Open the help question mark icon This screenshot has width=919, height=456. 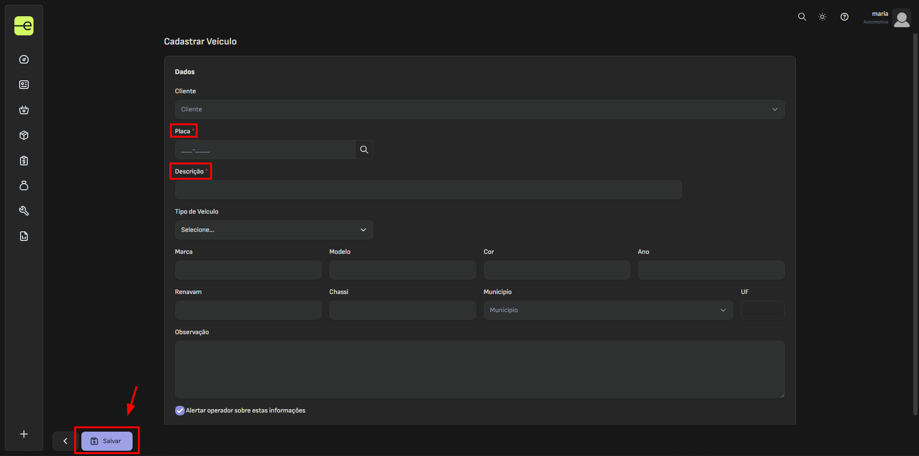[x=845, y=17]
